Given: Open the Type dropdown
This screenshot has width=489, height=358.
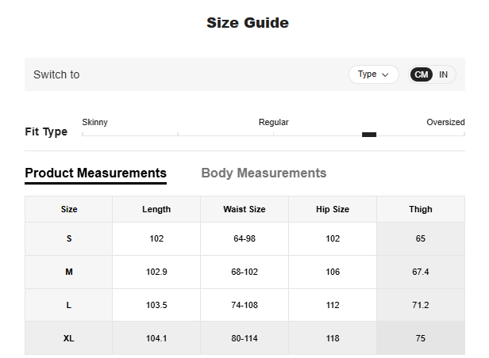Looking at the screenshot, I should coord(373,74).
